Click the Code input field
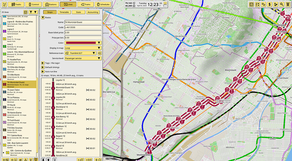Screen dimensions: 292x161 coord(83,27)
